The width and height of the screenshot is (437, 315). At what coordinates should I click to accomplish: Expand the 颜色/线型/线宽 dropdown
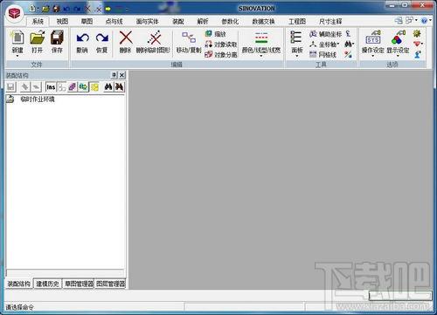click(x=261, y=56)
